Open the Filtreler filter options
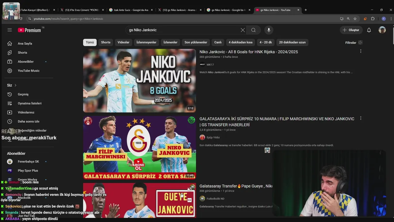This screenshot has height=222, width=394. pyautogui.click(x=354, y=43)
